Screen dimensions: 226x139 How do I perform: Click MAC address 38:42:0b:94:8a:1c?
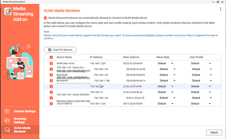[136, 80]
